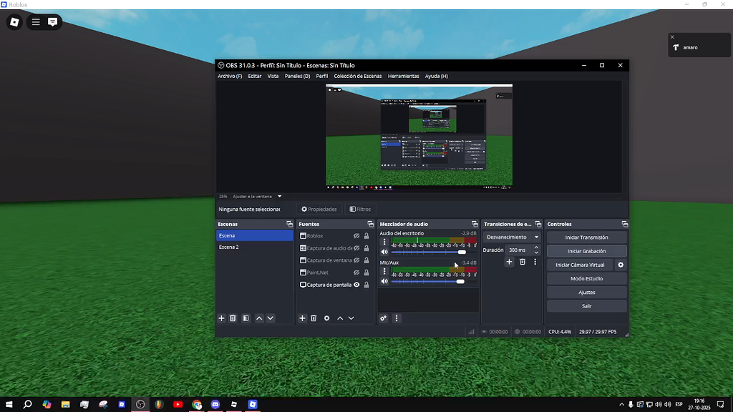The height and width of the screenshot is (412, 733).
Task: Open virtual camera settings gear
Action: [x=621, y=265]
